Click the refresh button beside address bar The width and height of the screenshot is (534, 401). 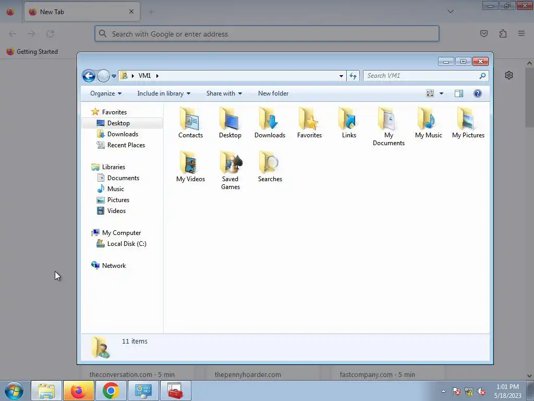pyautogui.click(x=353, y=76)
